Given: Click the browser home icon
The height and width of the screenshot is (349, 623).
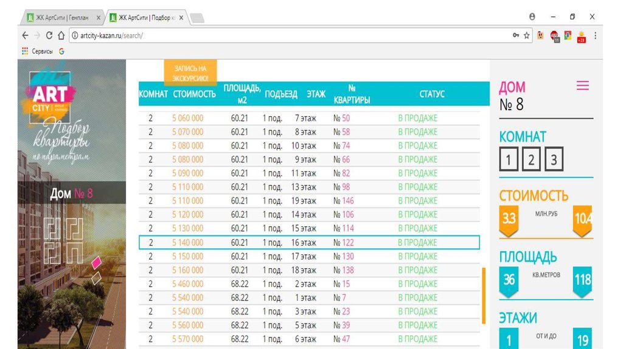Looking at the screenshot, I should click(x=61, y=36).
